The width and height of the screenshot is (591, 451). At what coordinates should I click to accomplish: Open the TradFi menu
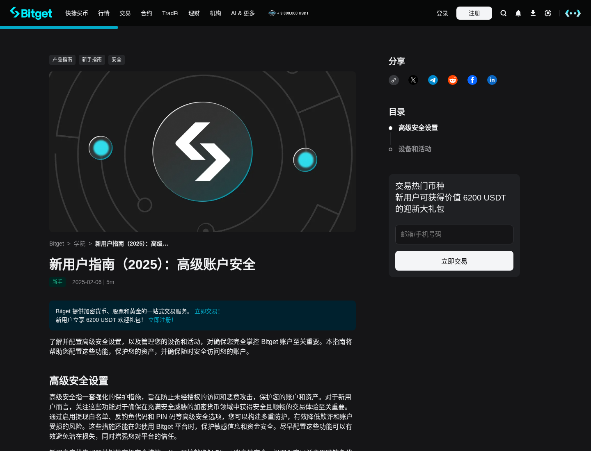point(170,13)
